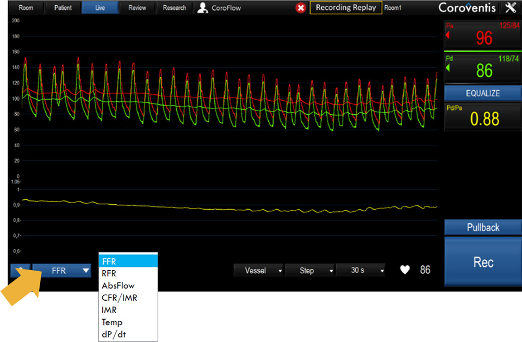522x342 pixels.
Task: Click the Pd/Pa value 0.88
Action: pyautogui.click(x=484, y=119)
